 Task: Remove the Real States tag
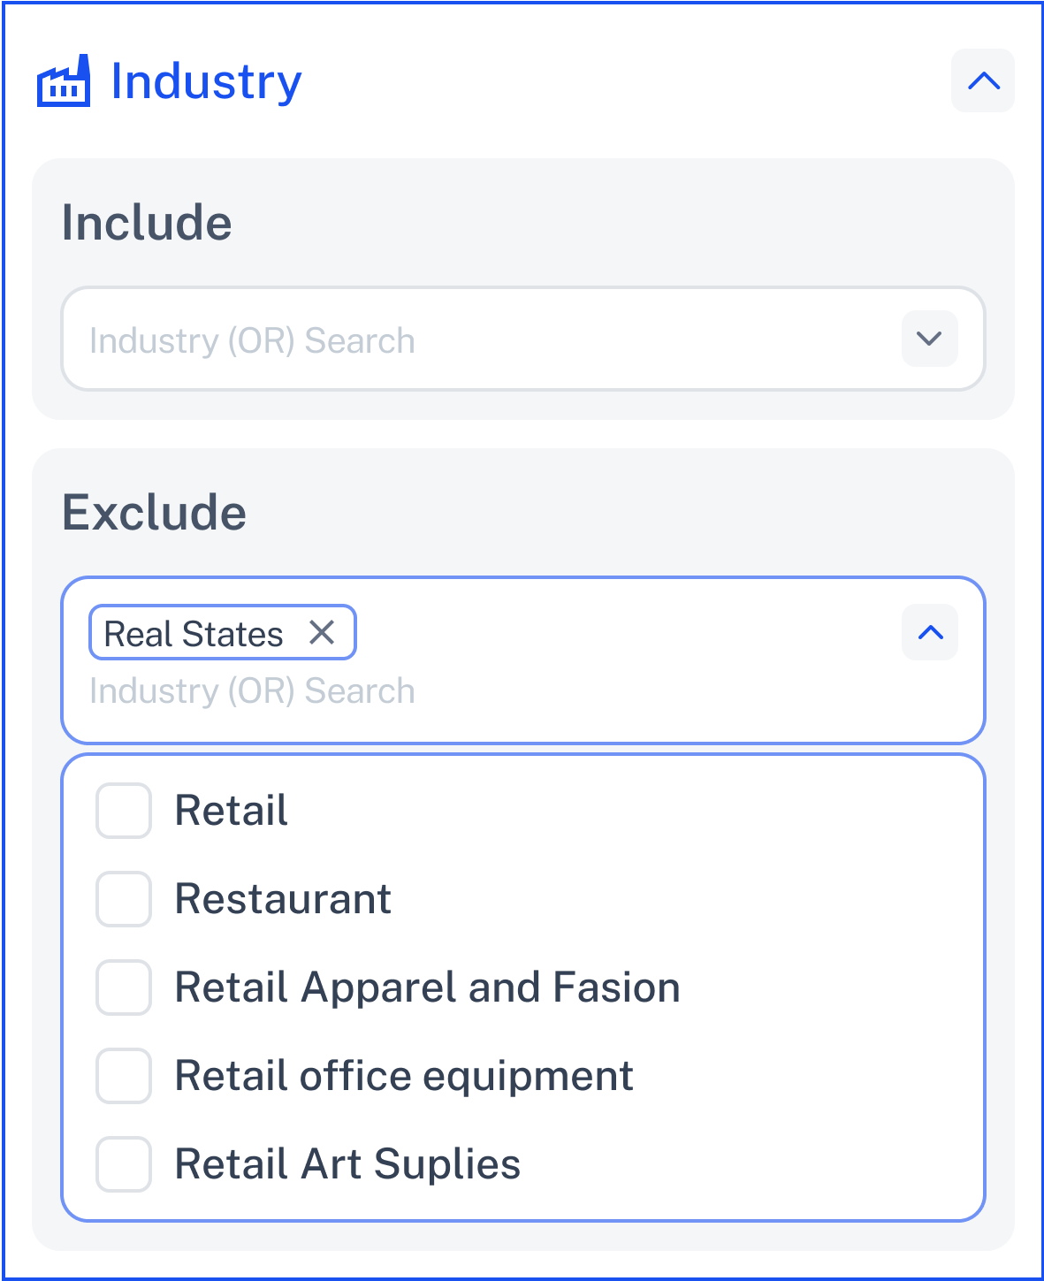click(x=322, y=632)
